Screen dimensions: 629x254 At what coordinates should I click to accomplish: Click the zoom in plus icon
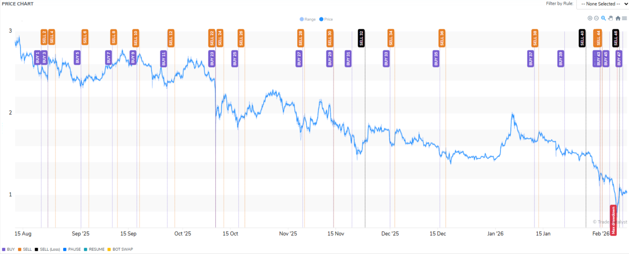590,18
